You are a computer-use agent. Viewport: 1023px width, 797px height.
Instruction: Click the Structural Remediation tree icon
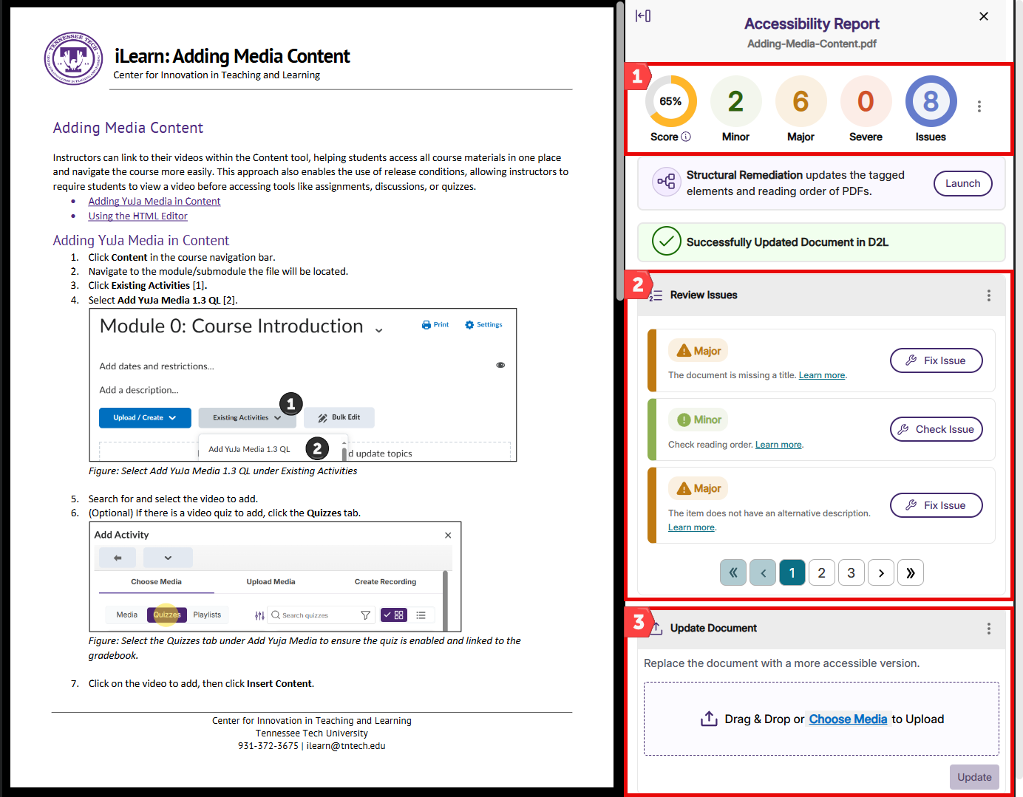(x=666, y=182)
